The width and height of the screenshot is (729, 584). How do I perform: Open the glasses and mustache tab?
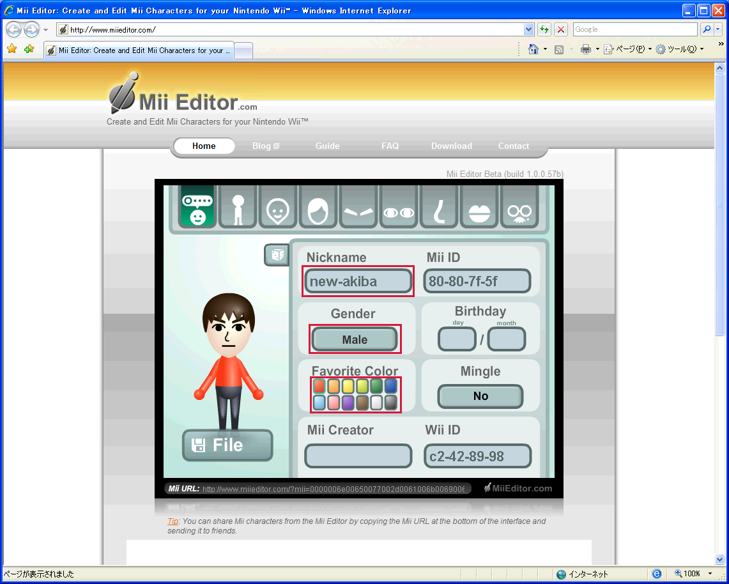pyautogui.click(x=519, y=207)
